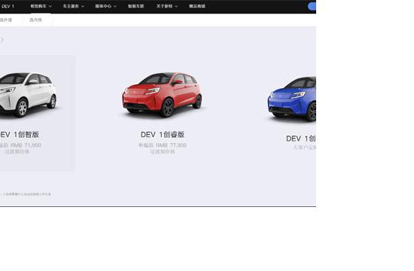Expand the 车主服务 navigation dropdown
414x271 pixels.
click(74, 6)
